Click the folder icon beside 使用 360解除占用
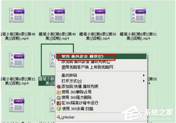 point(59,92)
